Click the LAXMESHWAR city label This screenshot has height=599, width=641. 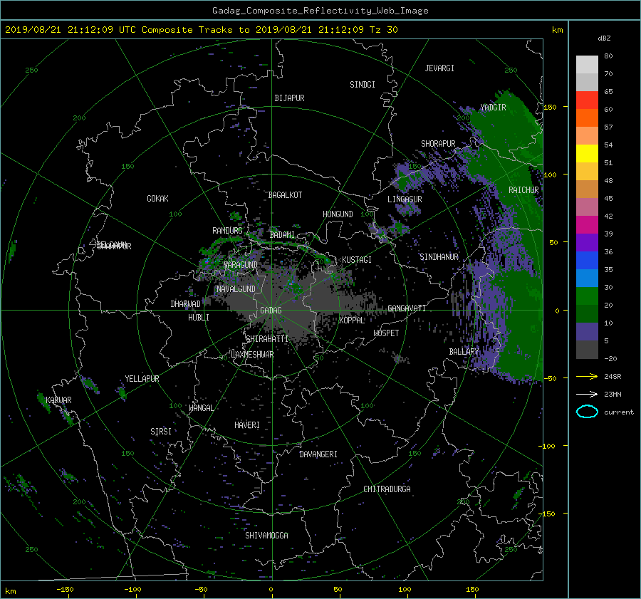[252, 355]
